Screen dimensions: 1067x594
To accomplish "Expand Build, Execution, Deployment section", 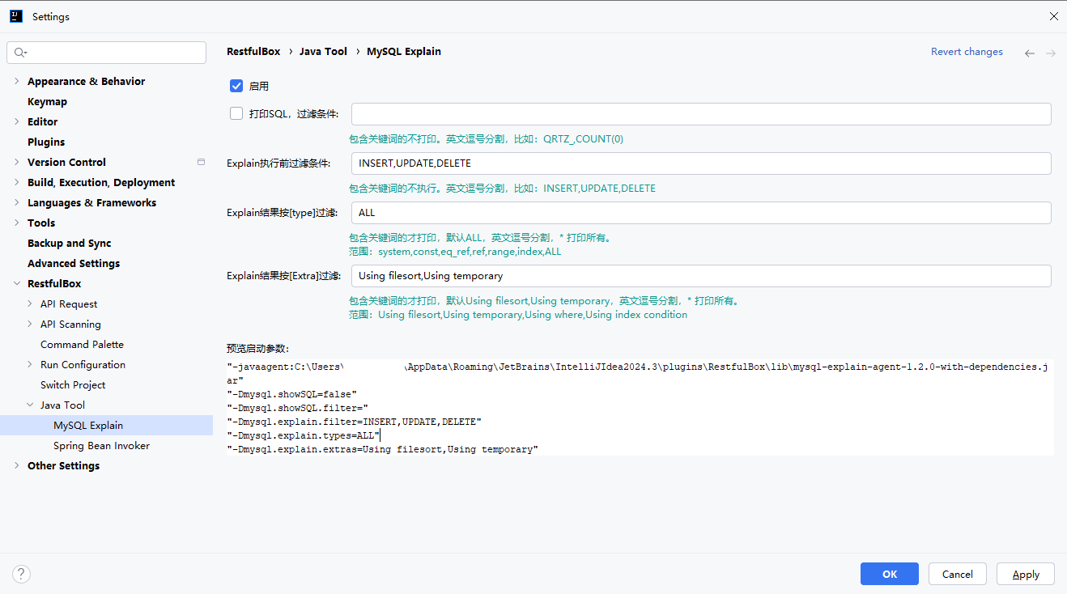I will click(x=17, y=182).
